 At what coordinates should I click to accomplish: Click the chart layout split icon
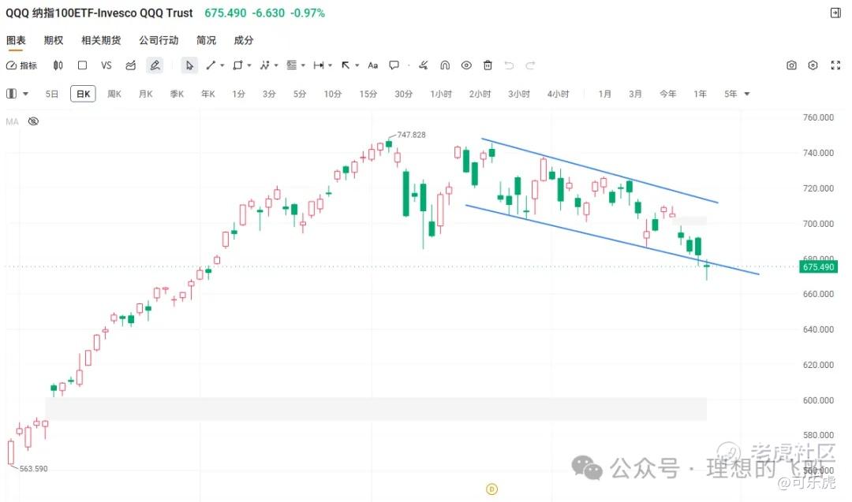(x=11, y=93)
